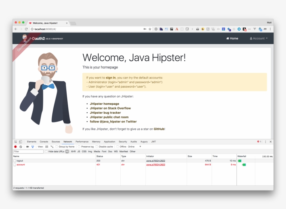Click the record network log button
286x209 pixels.
pyautogui.click(x=15, y=147)
